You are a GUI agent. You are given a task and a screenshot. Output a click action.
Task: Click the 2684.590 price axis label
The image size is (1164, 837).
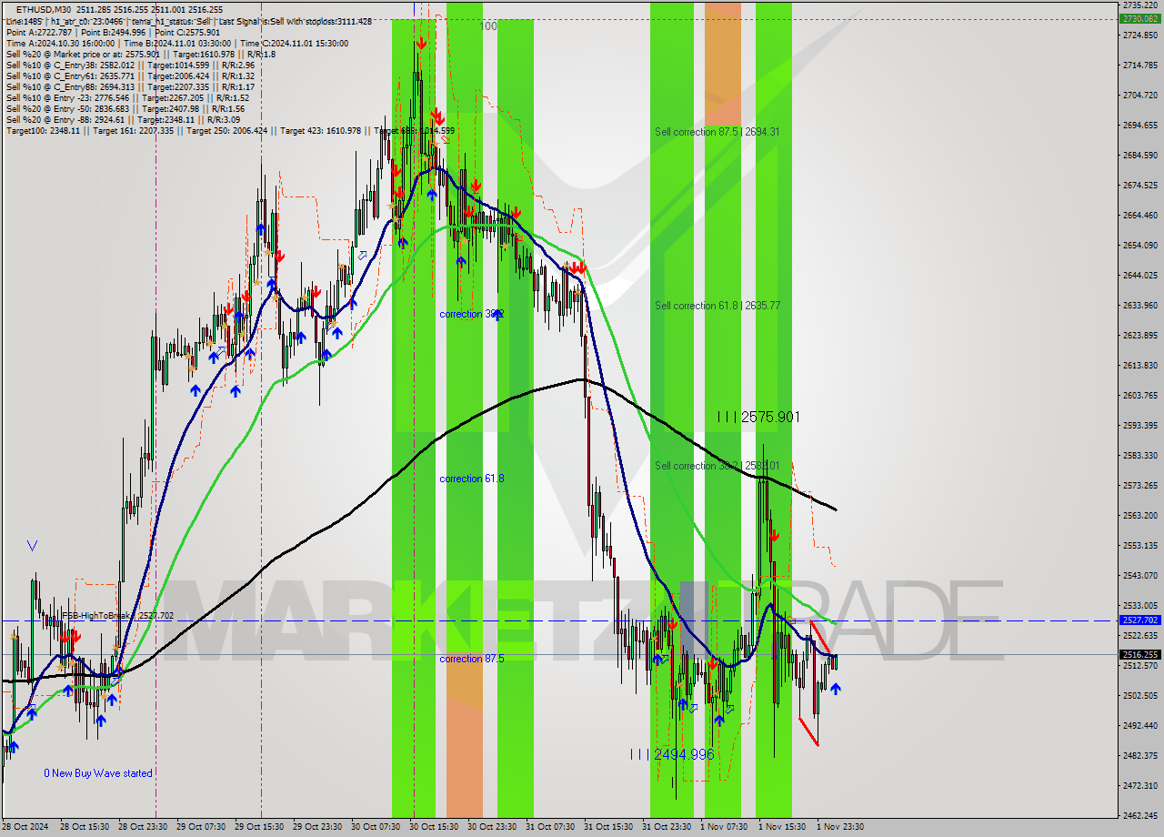1139,155
